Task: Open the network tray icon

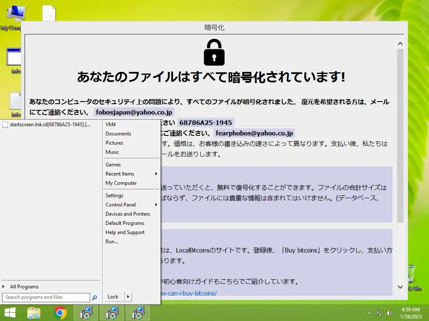Action: pyautogui.click(x=380, y=313)
